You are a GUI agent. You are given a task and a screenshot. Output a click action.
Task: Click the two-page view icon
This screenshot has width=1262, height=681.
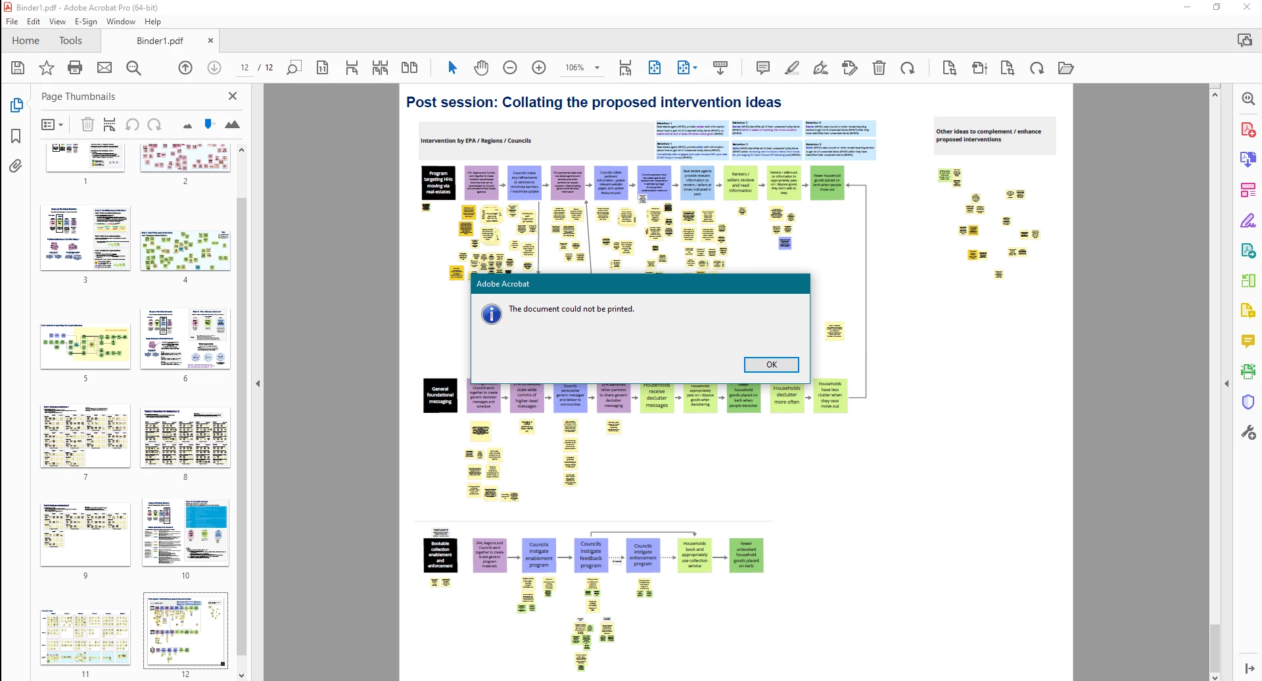[409, 68]
